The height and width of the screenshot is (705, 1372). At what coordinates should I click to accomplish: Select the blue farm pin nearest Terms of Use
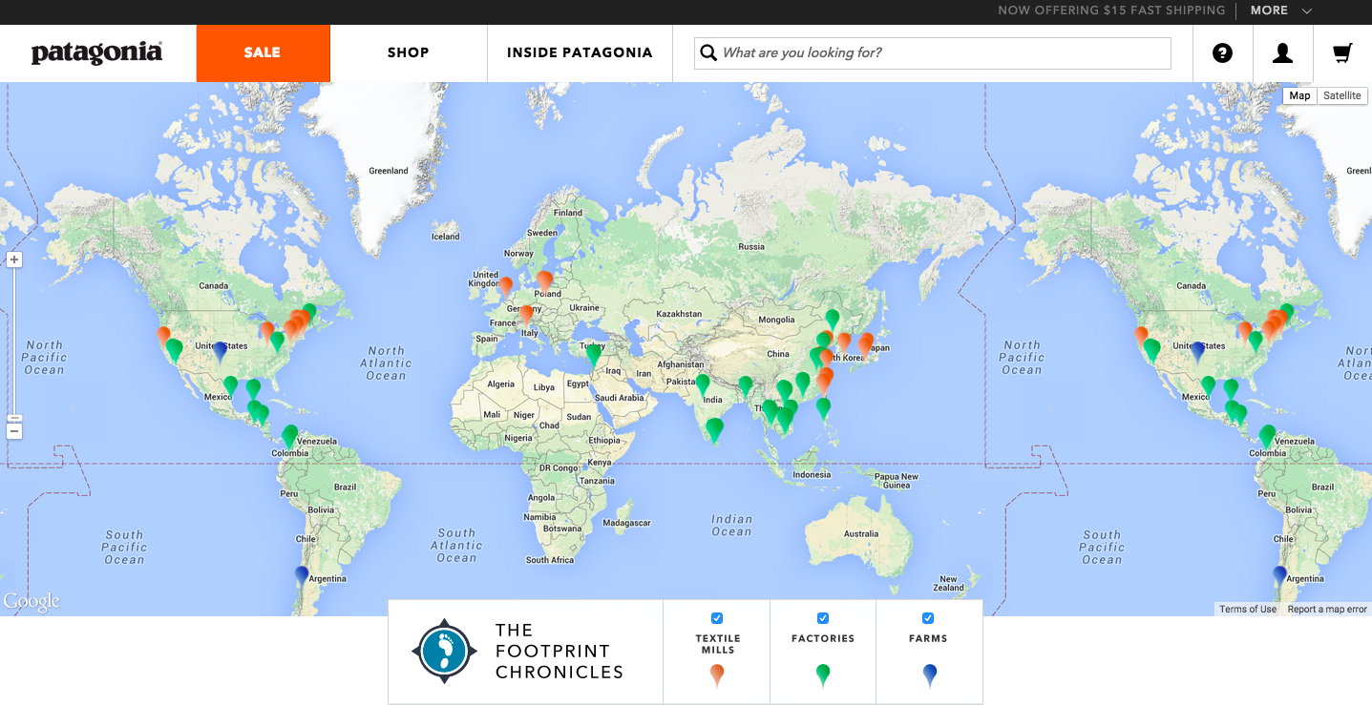point(1279,576)
